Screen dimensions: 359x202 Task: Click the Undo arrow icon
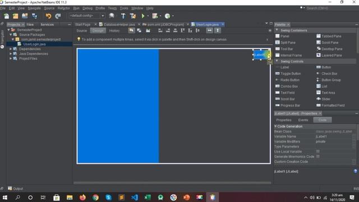tap(48, 16)
